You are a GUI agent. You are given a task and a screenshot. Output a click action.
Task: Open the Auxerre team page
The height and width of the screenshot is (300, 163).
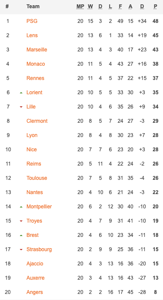point(35,278)
